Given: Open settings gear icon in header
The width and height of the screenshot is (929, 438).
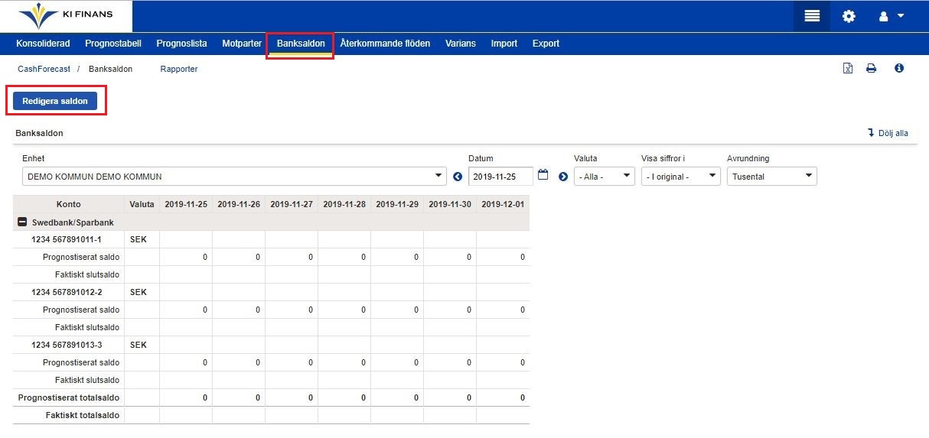Looking at the screenshot, I should [849, 16].
